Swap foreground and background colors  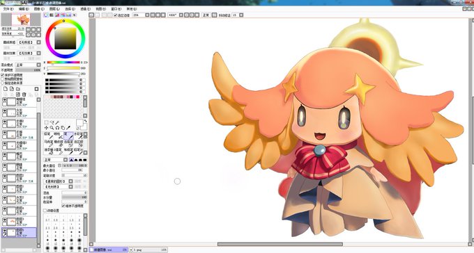pyautogui.click(x=86, y=121)
